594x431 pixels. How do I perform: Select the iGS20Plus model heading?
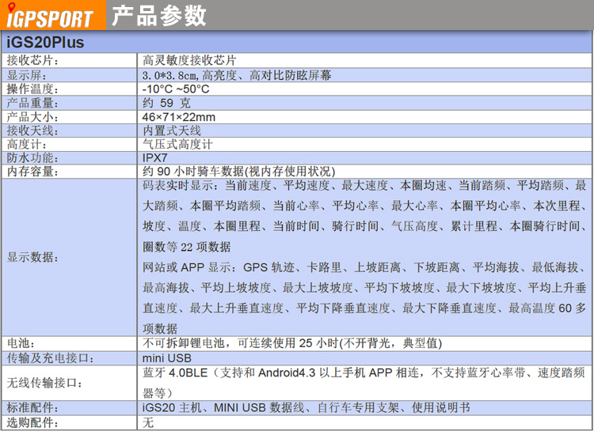(x=45, y=42)
